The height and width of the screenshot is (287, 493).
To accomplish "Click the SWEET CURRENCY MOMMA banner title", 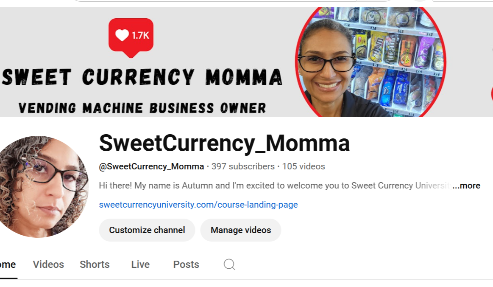I will point(142,77).
